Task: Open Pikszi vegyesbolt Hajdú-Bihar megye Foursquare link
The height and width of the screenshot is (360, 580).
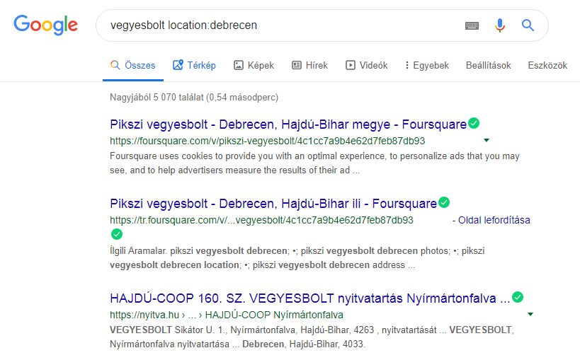Action: tap(288, 124)
